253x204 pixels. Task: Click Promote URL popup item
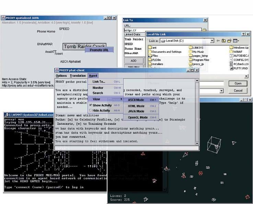tap(99, 50)
